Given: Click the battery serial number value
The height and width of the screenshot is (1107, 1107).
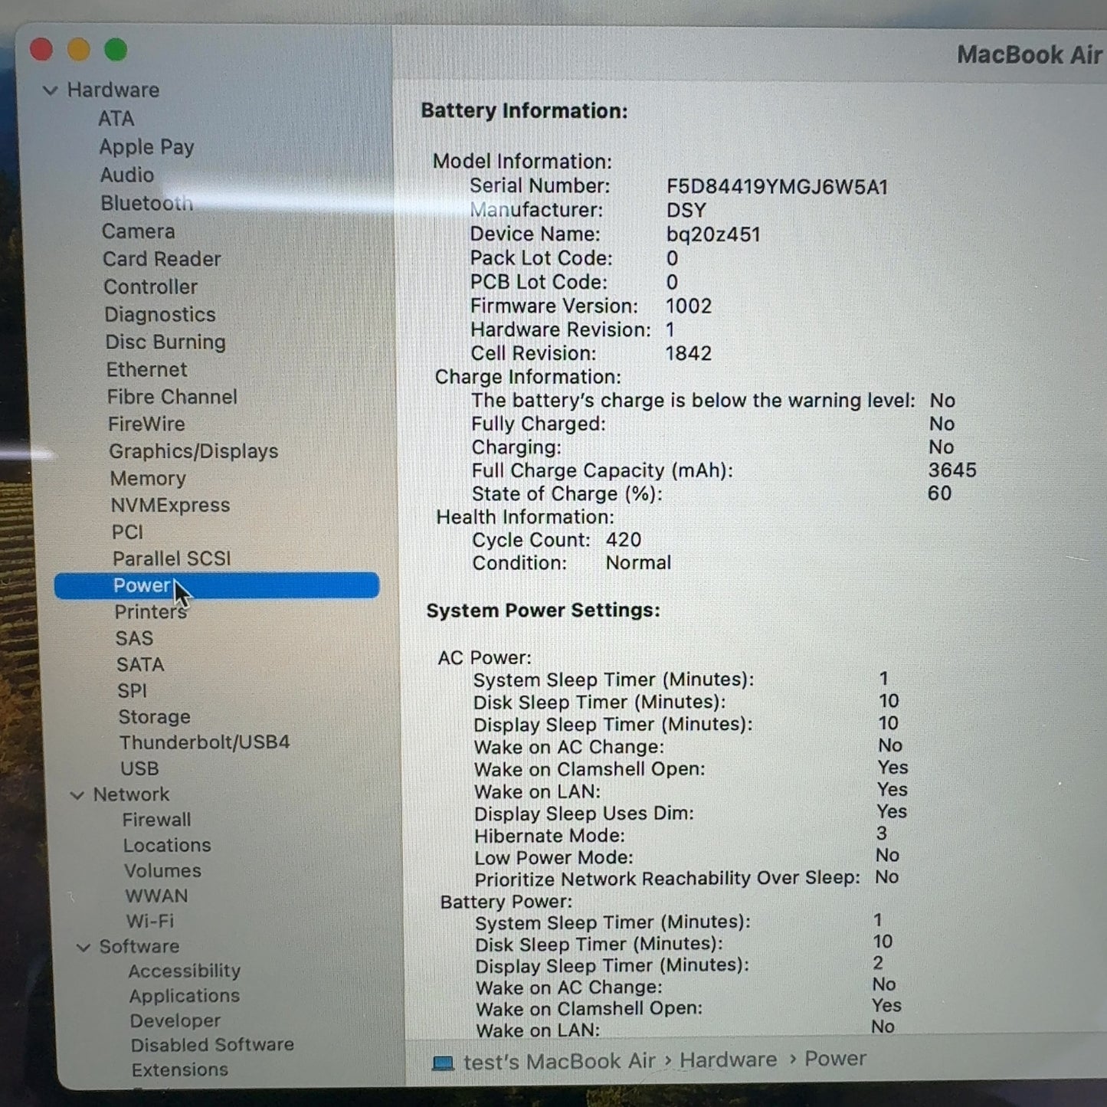Looking at the screenshot, I should (776, 187).
